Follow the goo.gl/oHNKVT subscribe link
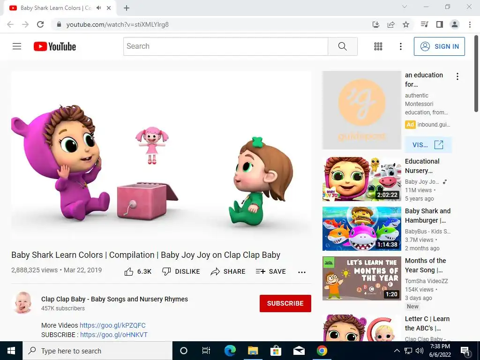This screenshot has width=480, height=360. [114, 335]
